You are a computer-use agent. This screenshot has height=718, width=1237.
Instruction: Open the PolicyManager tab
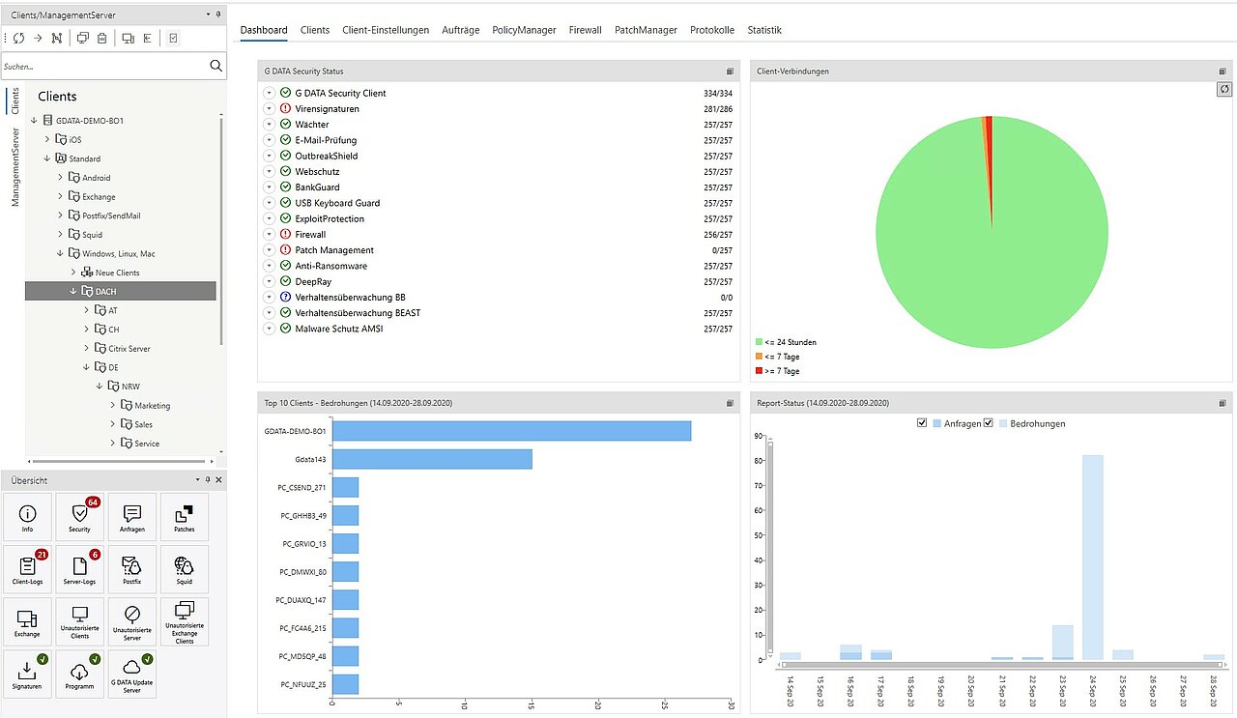[524, 30]
